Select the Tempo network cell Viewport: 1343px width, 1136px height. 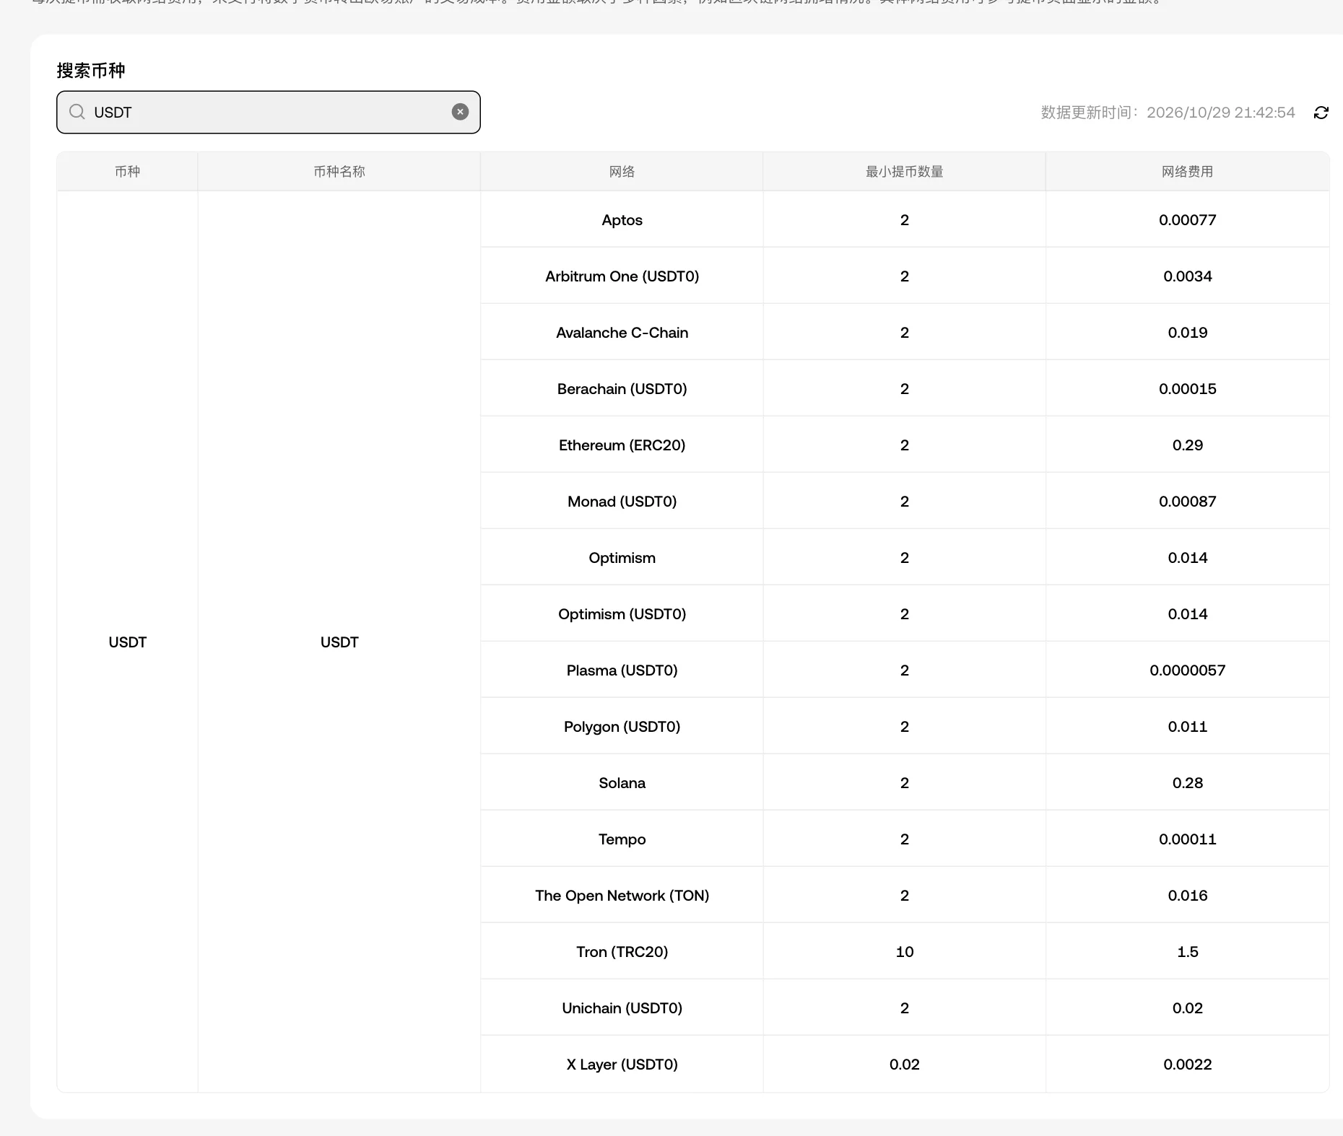(622, 839)
